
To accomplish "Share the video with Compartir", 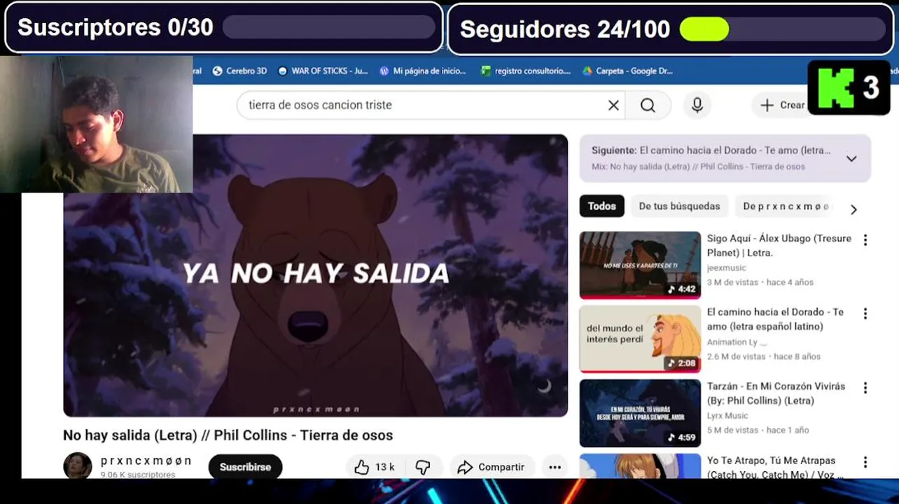I will click(492, 467).
